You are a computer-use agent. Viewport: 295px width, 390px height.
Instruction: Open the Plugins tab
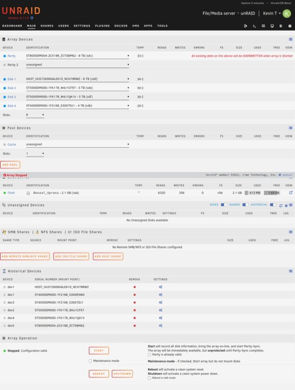click(102, 26)
